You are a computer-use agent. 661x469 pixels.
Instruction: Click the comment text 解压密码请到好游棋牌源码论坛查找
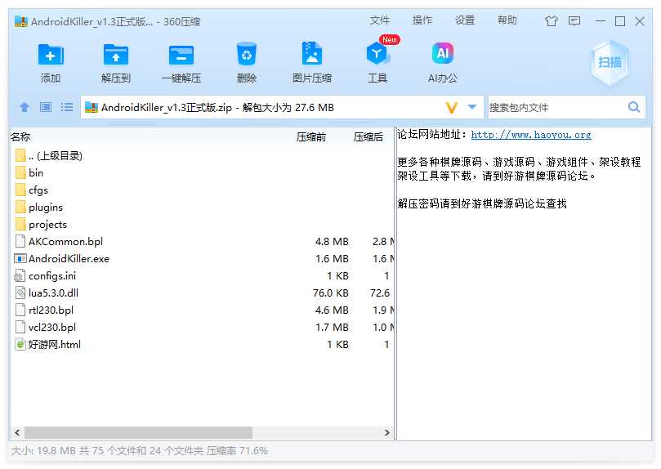coord(482,204)
